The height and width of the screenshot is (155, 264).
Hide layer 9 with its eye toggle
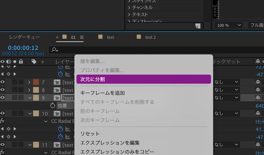(x=3, y=98)
